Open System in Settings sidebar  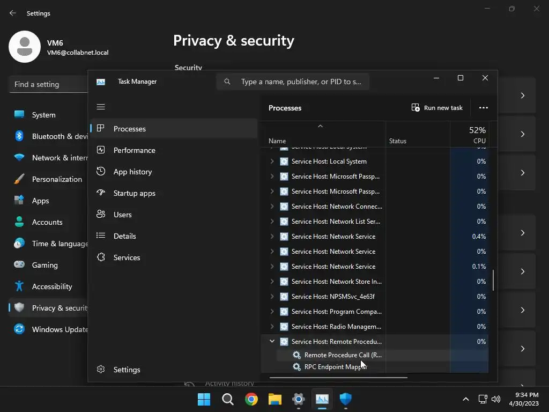point(48,115)
